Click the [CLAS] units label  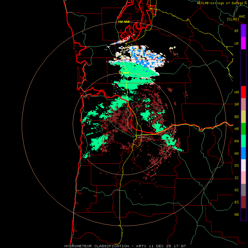[x=233, y=19]
